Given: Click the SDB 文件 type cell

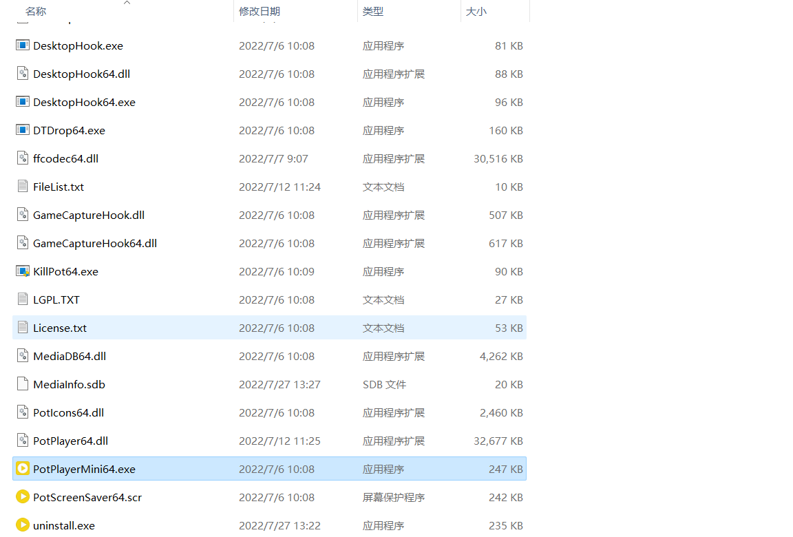Looking at the screenshot, I should coord(384,385).
